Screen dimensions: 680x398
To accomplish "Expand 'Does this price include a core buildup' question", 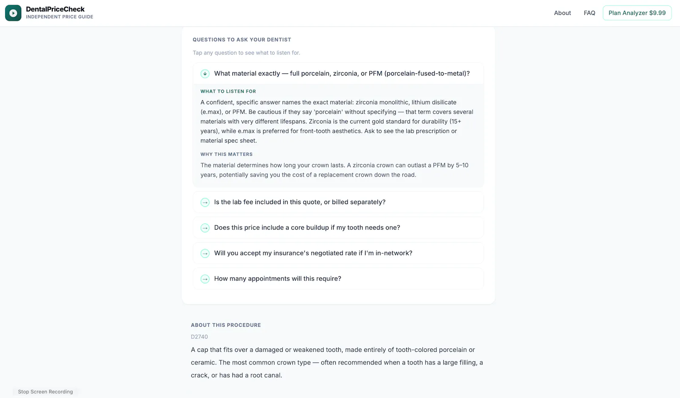I will point(338,228).
